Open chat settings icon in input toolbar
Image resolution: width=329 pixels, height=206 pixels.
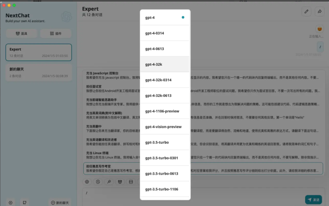coord(87,182)
